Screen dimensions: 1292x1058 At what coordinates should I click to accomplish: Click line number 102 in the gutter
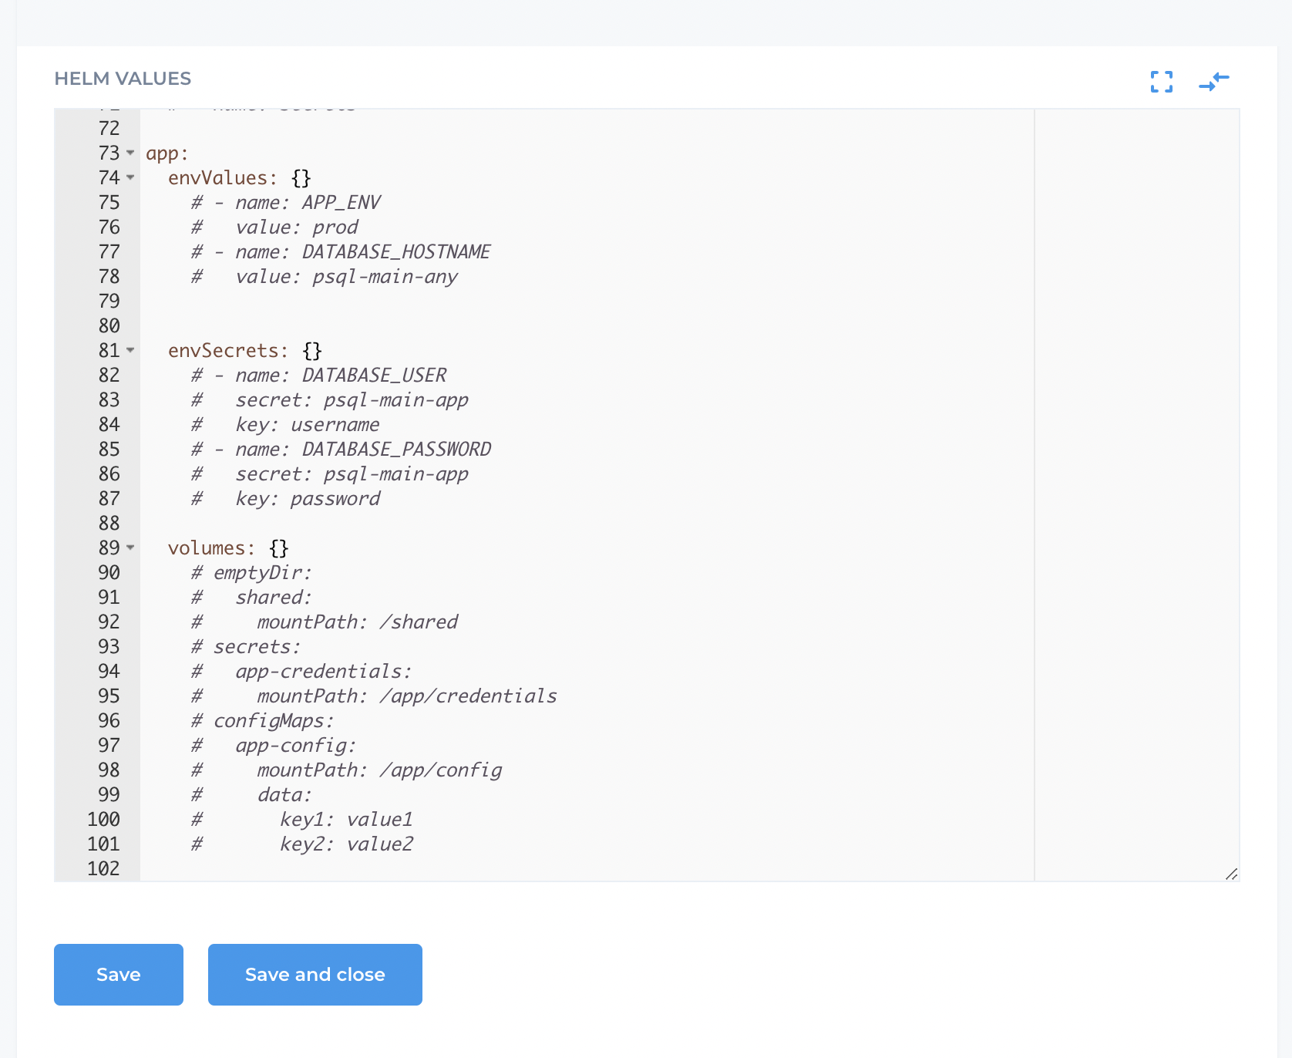105,869
